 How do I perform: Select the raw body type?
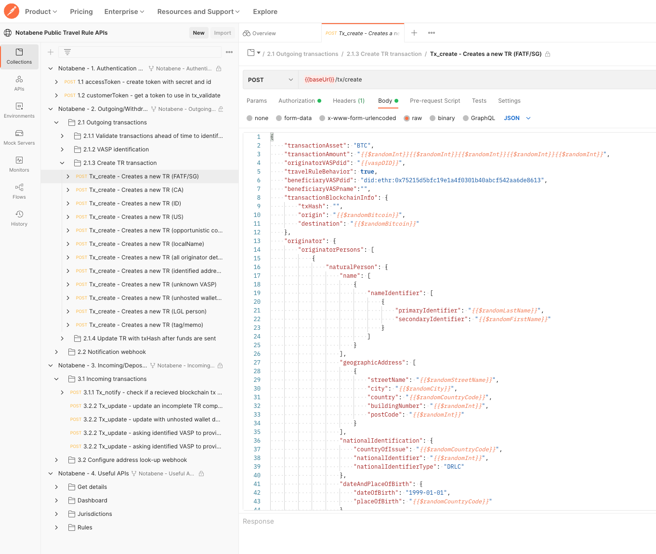[407, 118]
